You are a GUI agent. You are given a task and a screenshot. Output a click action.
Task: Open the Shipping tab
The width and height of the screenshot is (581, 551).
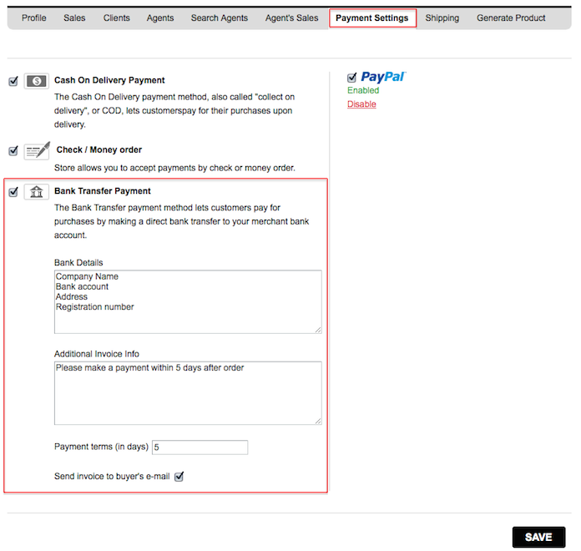[x=442, y=18]
